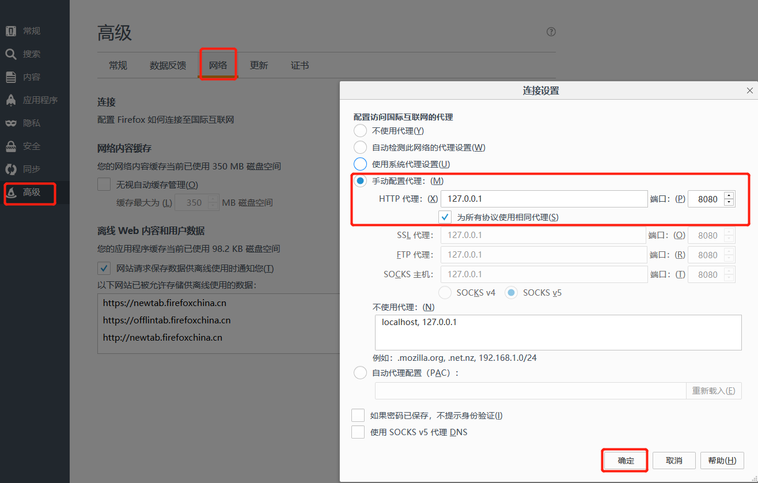Switch to the 更新 tab
The width and height of the screenshot is (758, 483).
point(259,65)
